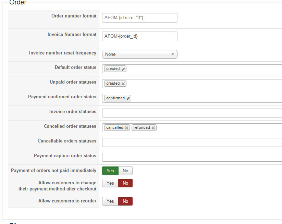
Task: Remove the "created" tag from Unpaid order statuses
Action: click(x=123, y=84)
